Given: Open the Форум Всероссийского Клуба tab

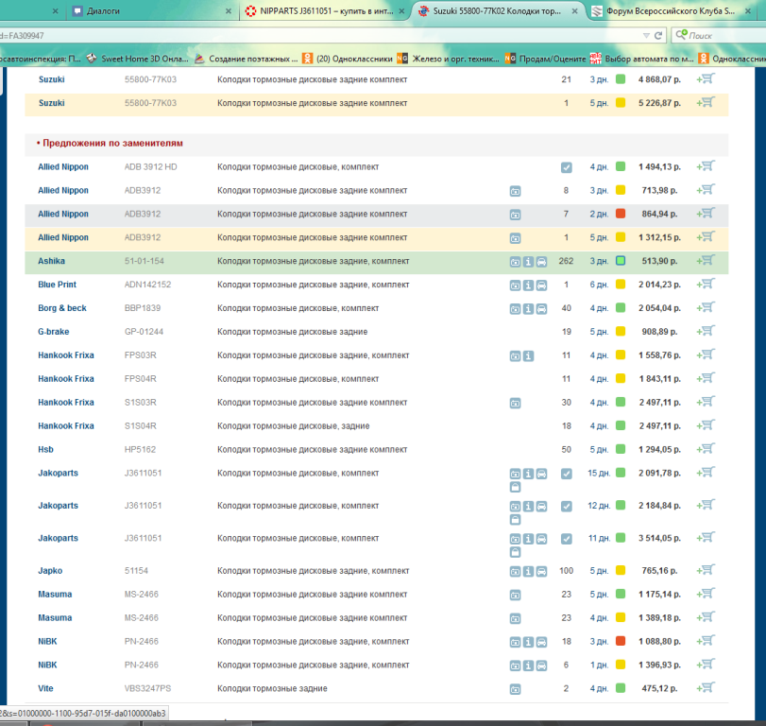Looking at the screenshot, I should click(x=672, y=10).
